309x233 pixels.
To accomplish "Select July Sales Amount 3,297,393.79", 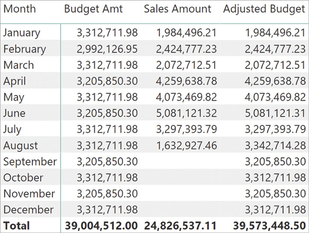I will (x=186, y=130).
